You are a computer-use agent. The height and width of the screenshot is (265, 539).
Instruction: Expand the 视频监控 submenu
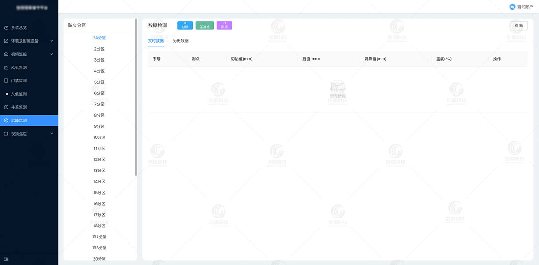tap(51, 54)
